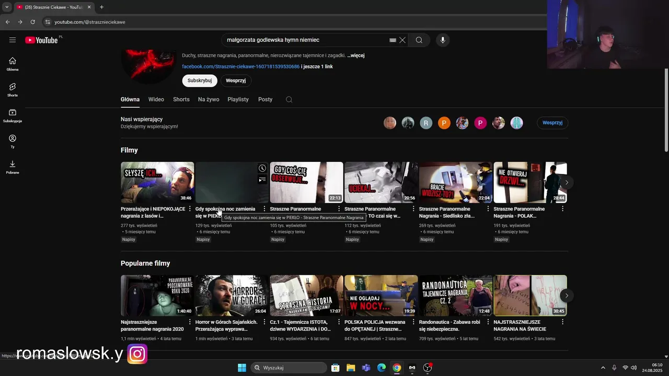Open options for Siedlisko zła video
The height and width of the screenshot is (376, 669).
click(488, 209)
